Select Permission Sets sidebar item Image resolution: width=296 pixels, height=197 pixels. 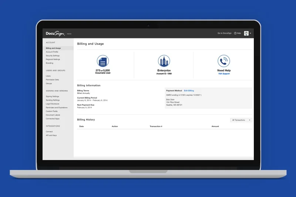[52, 80]
